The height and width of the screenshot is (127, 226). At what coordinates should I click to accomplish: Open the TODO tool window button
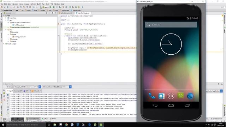53,119
